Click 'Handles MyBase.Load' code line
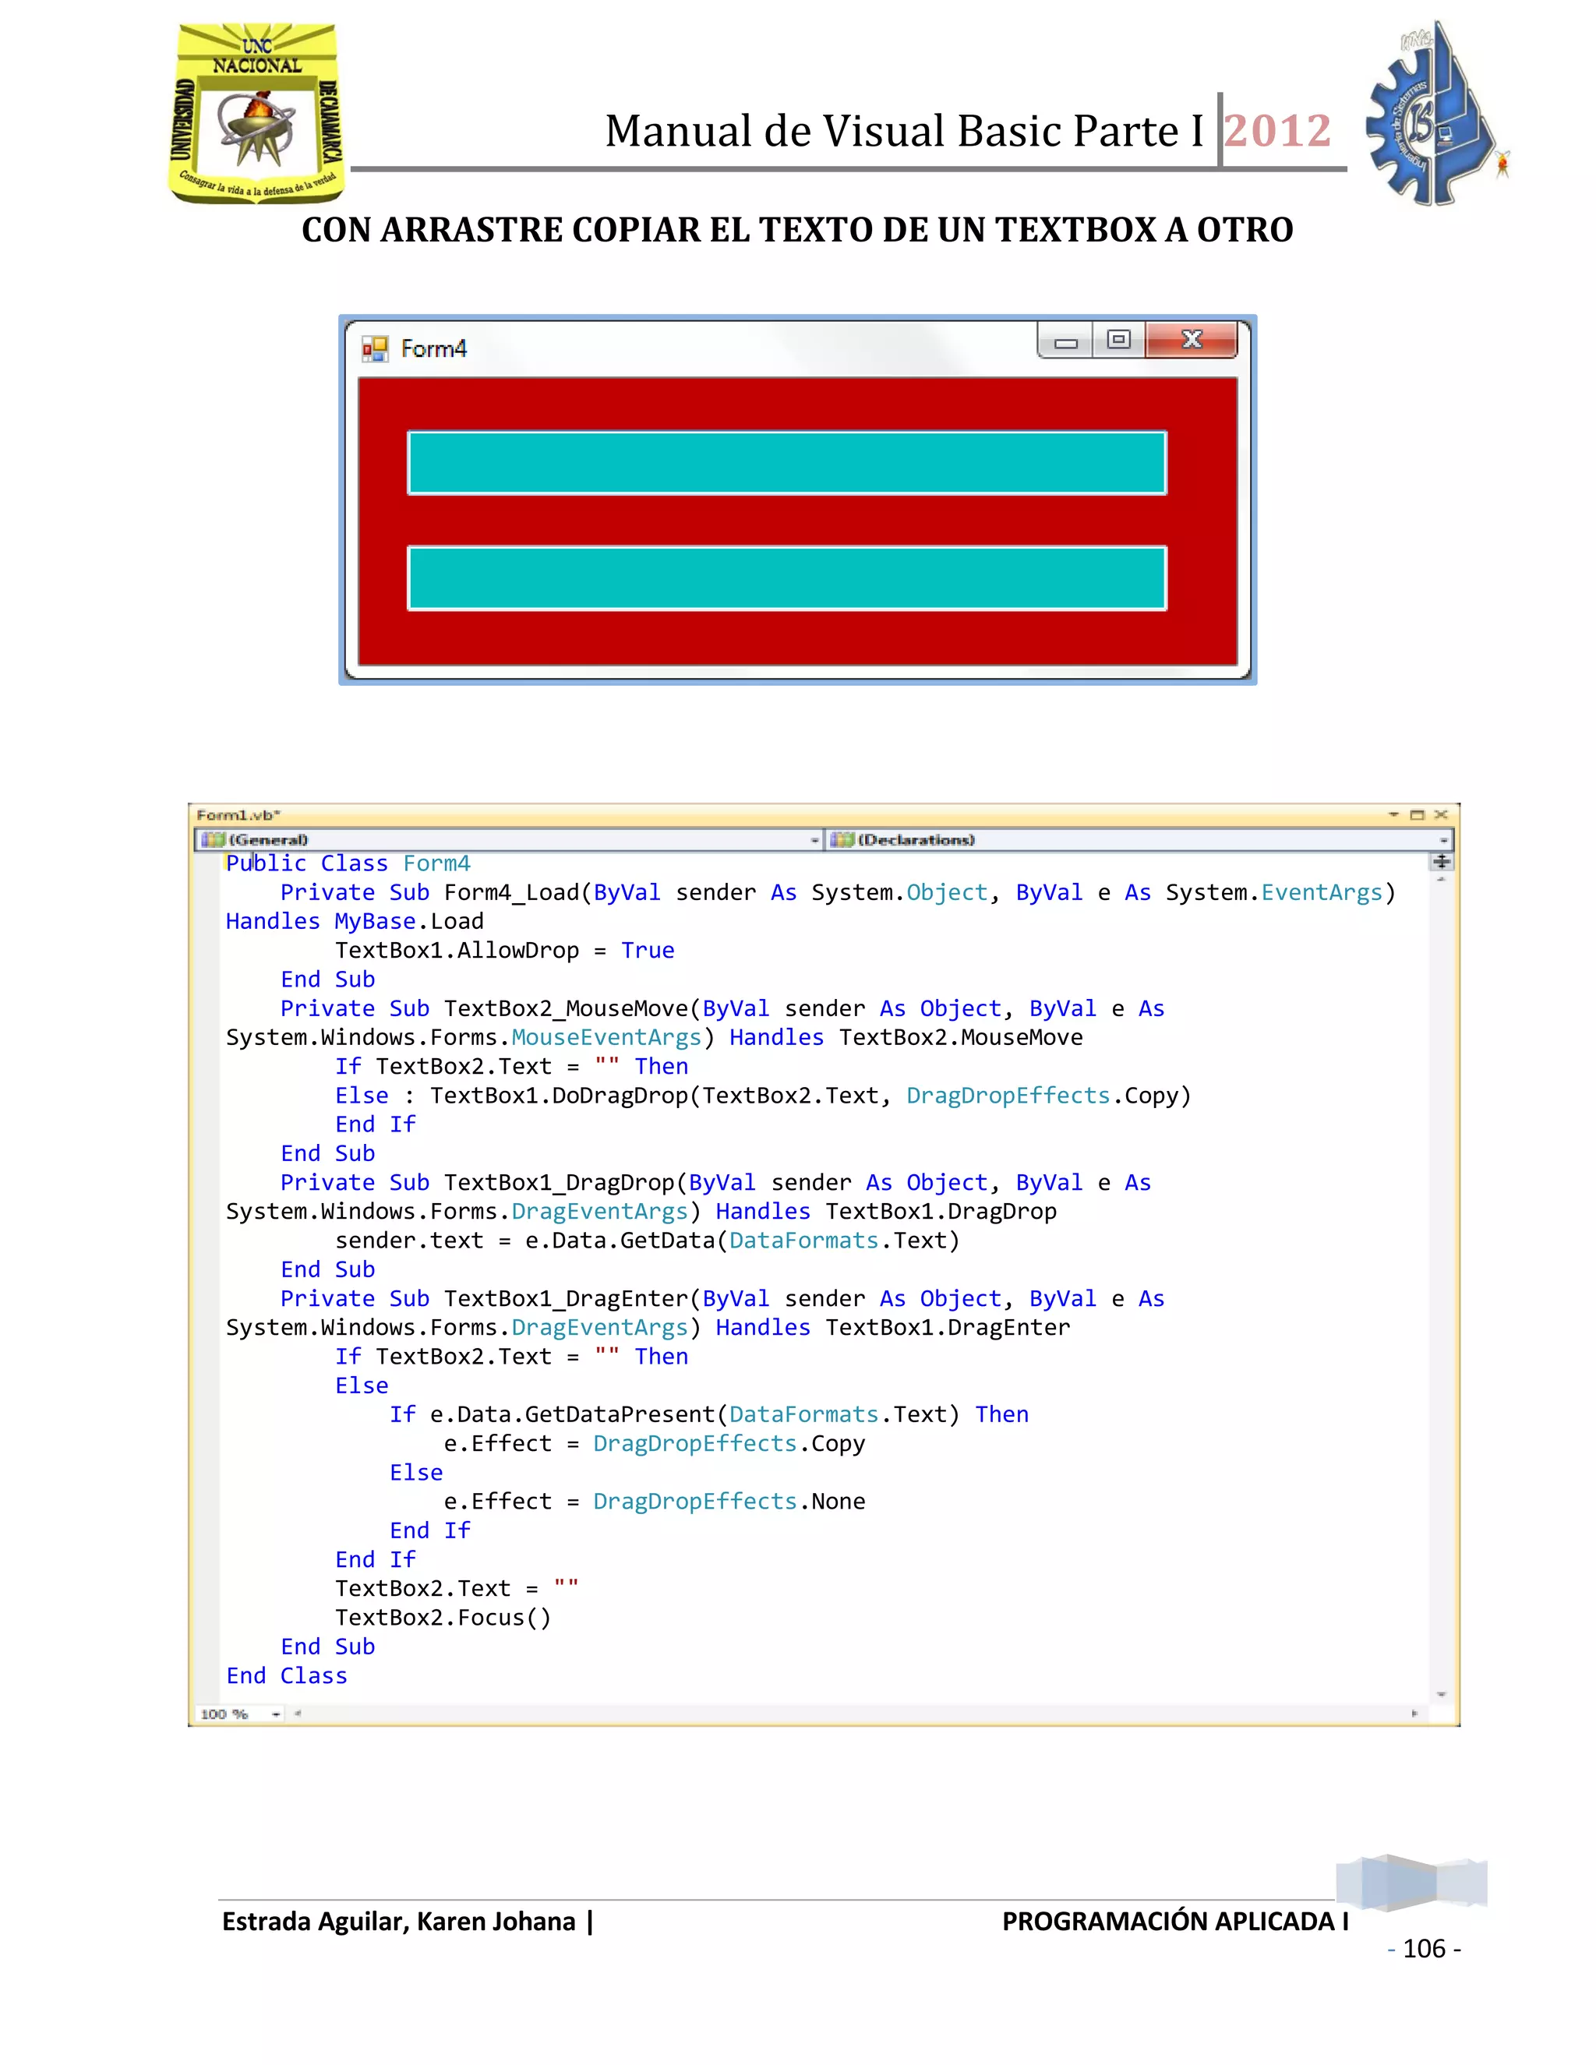Screen dimensions: 1596x2065 point(355,921)
